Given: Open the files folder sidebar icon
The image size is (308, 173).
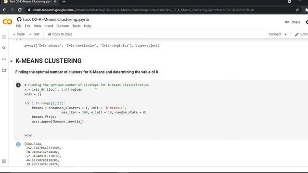Looking at the screenshot, I should coord(4,70).
